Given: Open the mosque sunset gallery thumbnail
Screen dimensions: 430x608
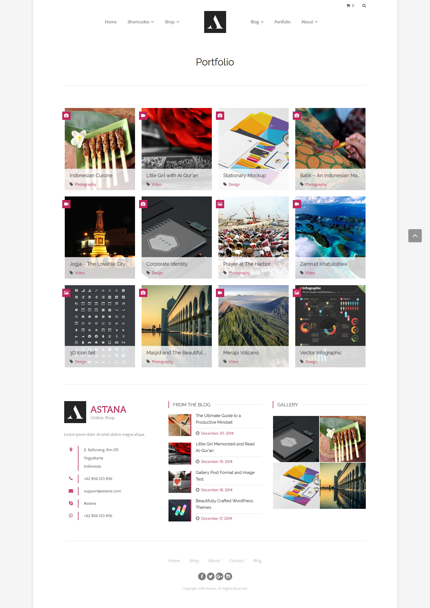Looking at the screenshot, I should [342, 486].
